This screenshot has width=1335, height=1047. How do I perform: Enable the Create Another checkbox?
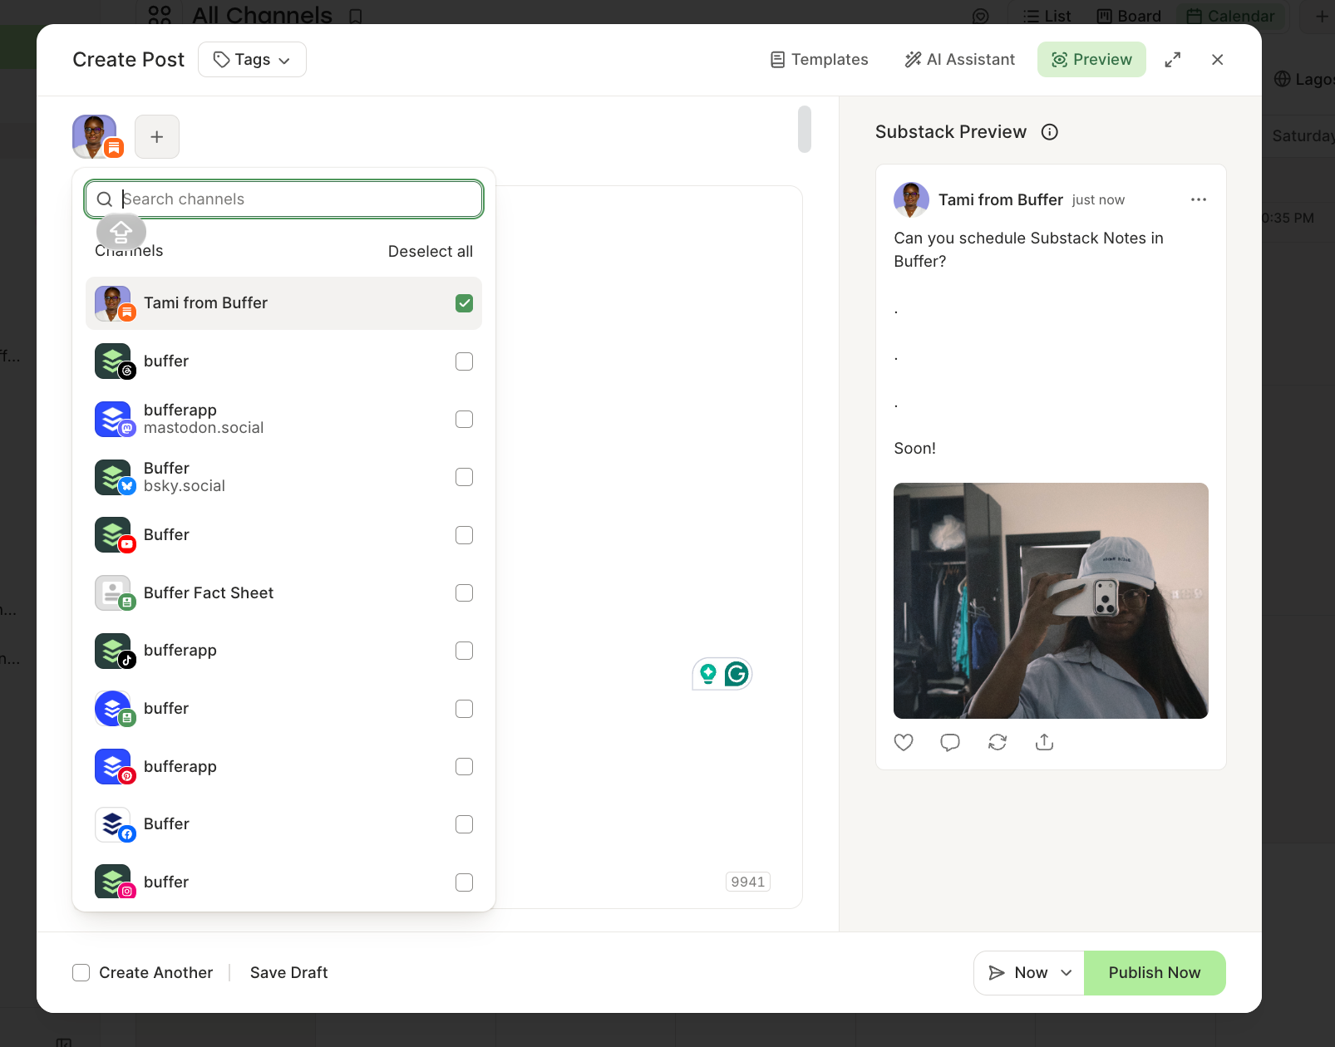[x=81, y=973]
